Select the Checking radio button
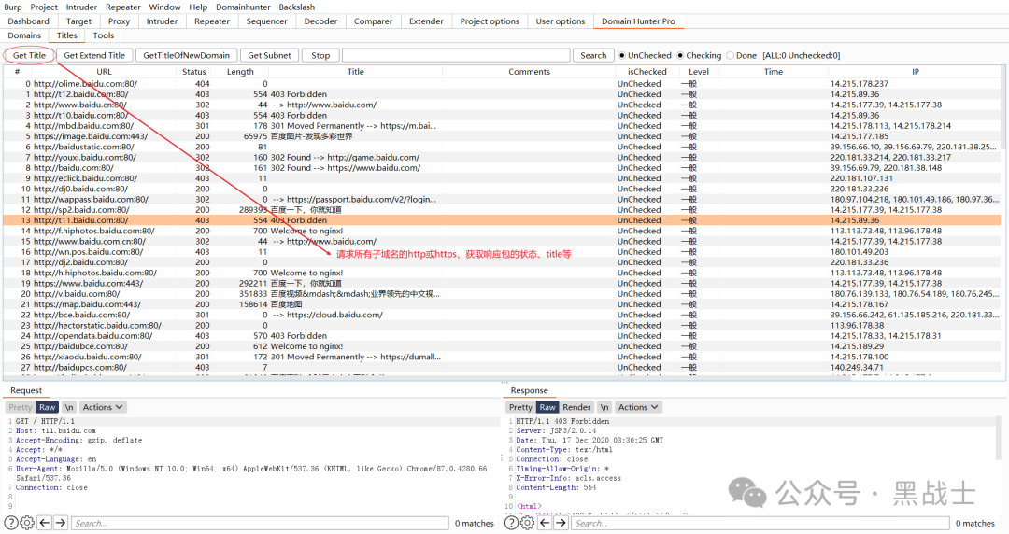The height and width of the screenshot is (534, 1009). click(x=680, y=55)
